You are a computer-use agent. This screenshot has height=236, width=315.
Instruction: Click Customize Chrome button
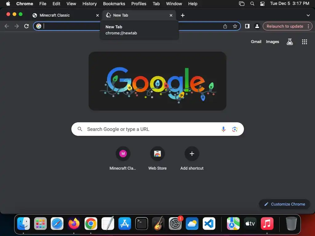[285, 204]
